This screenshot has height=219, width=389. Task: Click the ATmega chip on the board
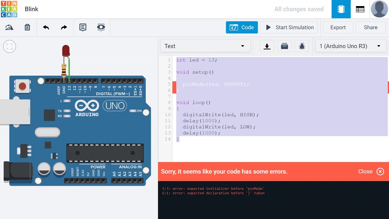coord(105,153)
